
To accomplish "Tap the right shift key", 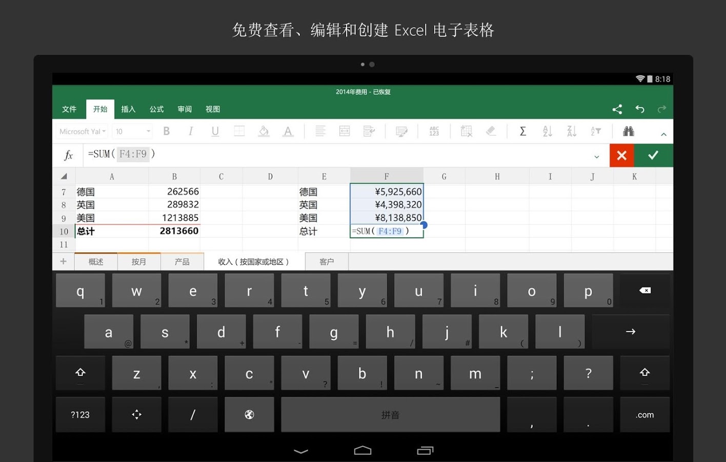I will click(645, 373).
